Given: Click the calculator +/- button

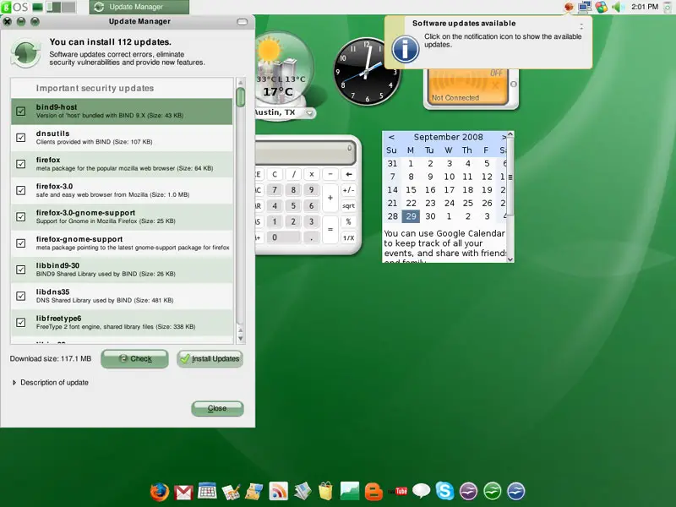Looking at the screenshot, I should [x=348, y=190].
